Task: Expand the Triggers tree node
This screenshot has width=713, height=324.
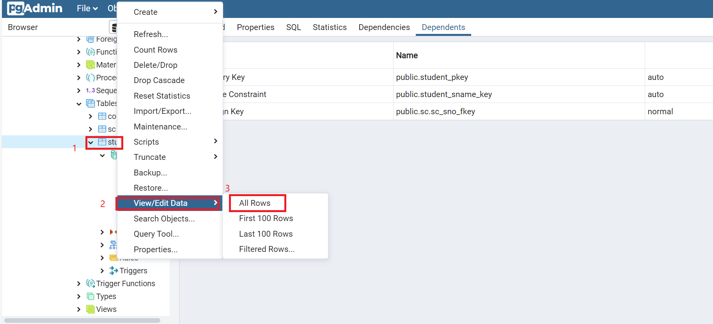Action: click(102, 271)
